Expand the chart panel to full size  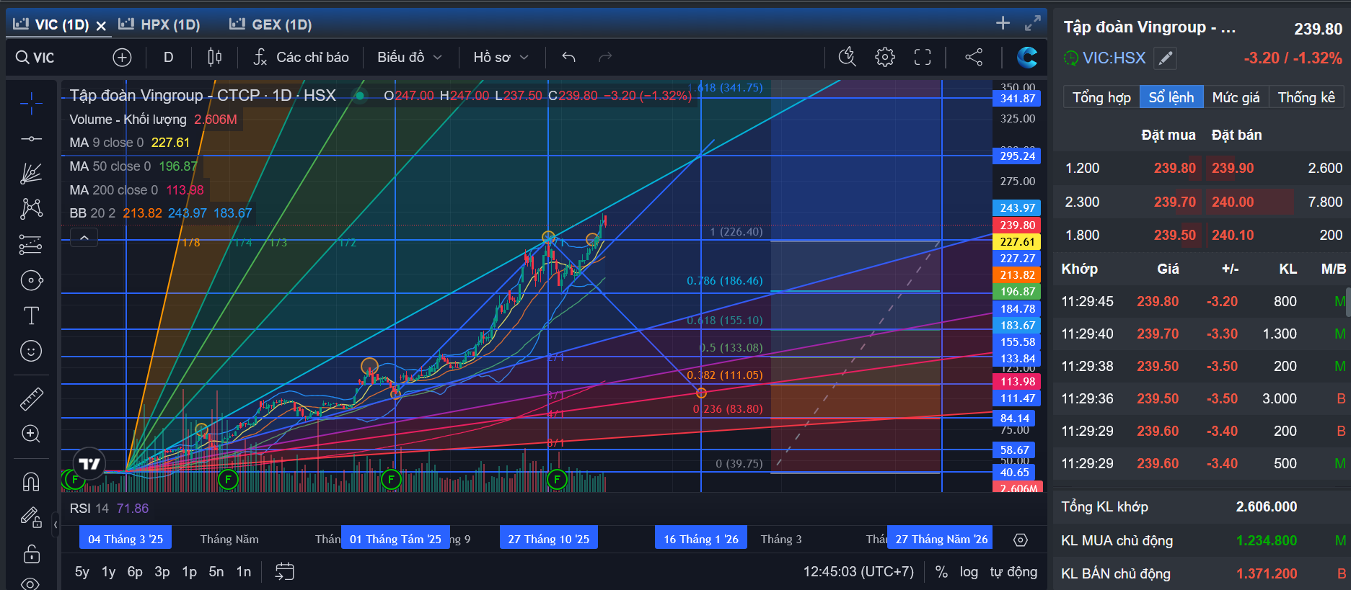coord(1033,23)
